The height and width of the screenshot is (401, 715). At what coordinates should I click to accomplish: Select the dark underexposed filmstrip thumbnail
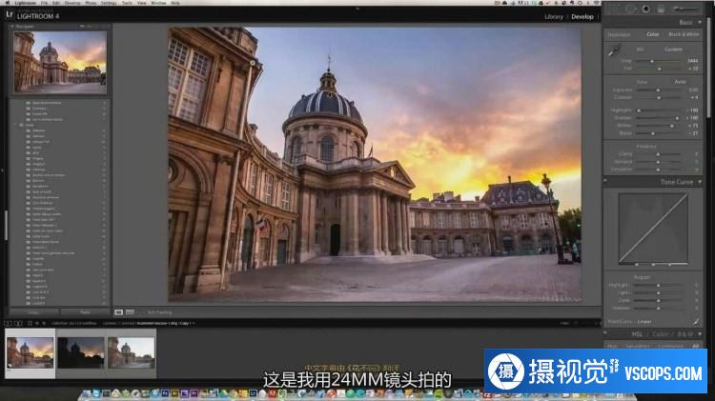[81, 352]
